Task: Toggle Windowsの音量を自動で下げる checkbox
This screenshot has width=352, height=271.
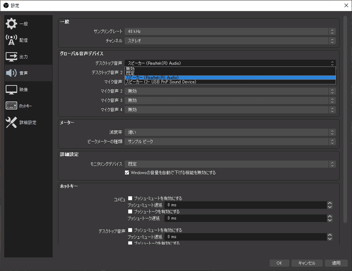Action: tap(127, 173)
